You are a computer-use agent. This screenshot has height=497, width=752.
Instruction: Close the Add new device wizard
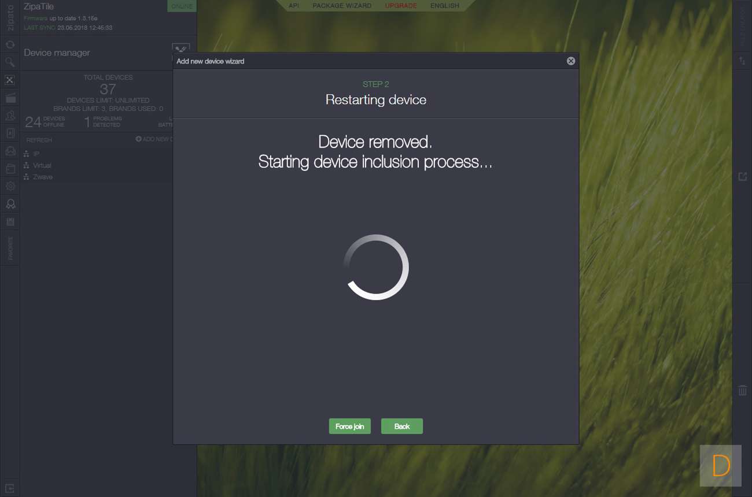point(571,61)
